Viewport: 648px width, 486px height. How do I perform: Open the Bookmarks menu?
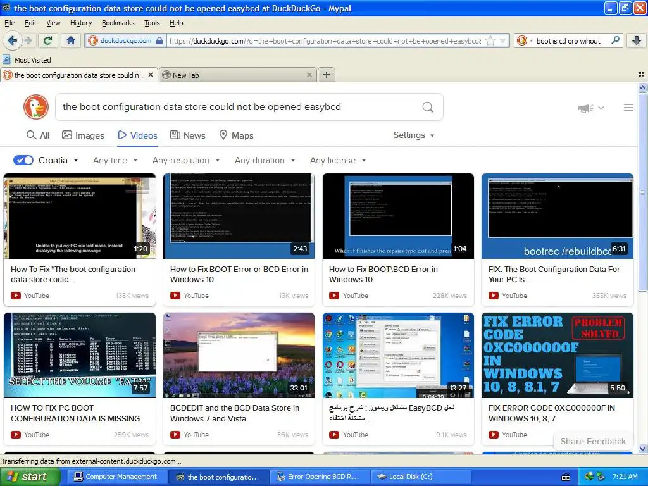point(118,23)
